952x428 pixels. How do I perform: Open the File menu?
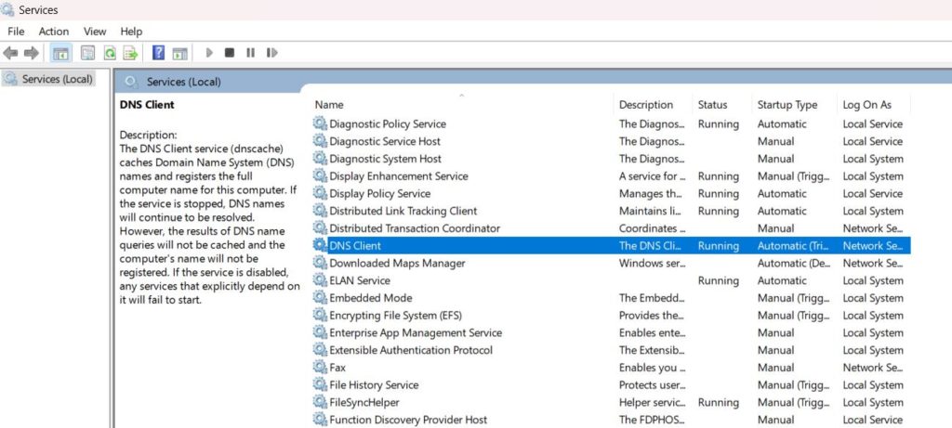(16, 32)
